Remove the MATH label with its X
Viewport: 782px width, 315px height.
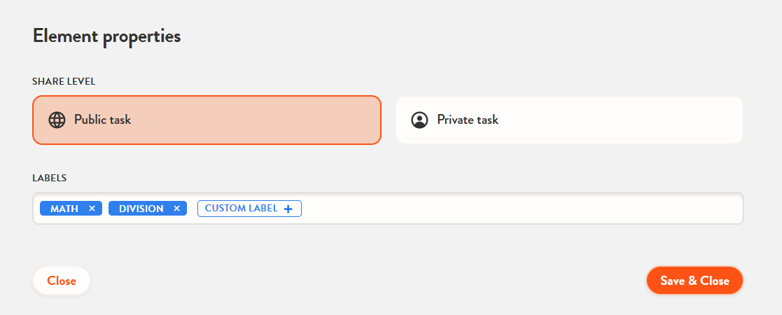(92, 209)
